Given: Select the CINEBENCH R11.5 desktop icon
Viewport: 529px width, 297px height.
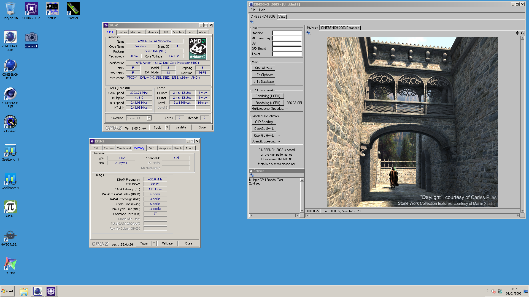Looking at the screenshot, I should (10, 69).
